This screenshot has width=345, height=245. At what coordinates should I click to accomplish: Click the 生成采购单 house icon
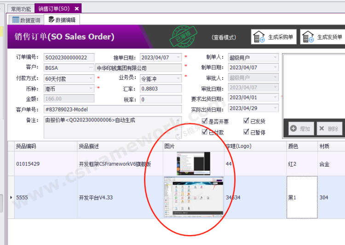[x=259, y=37]
